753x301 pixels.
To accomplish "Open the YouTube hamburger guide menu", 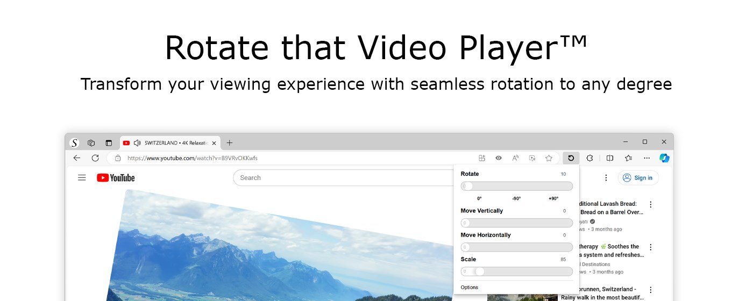I will click(x=82, y=177).
